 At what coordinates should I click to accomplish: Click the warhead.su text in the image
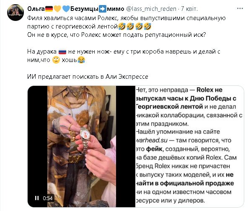tap(151, 140)
